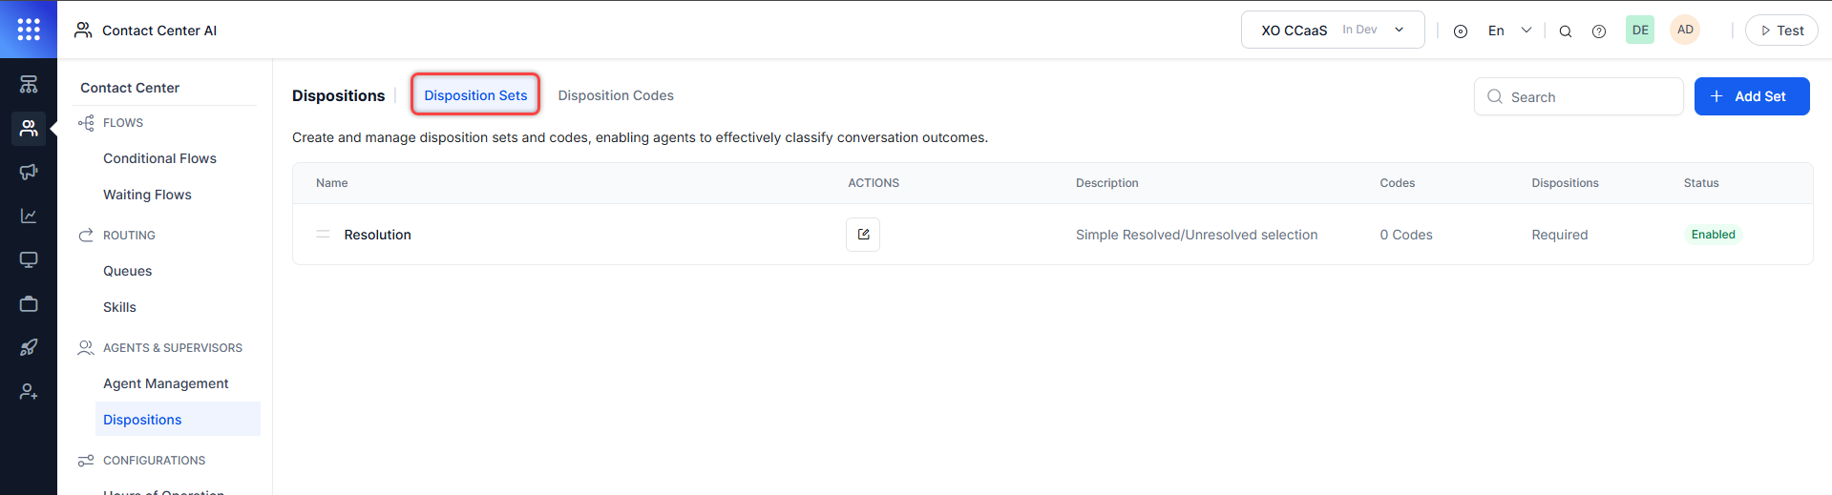Open the app launcher grid icon

click(x=29, y=30)
